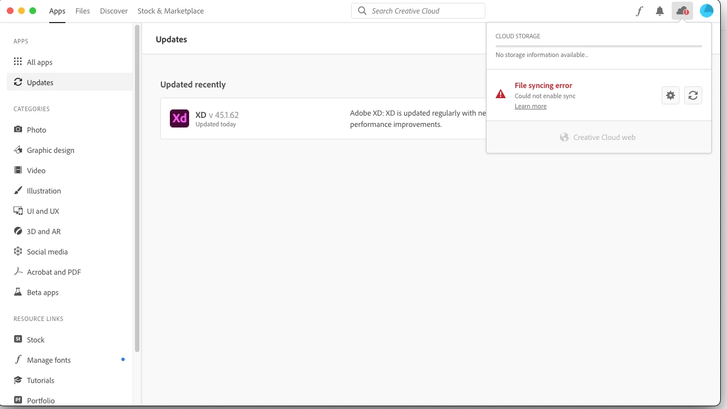Click the XD v 45.1.62 text
727x409 pixels.
coord(217,115)
